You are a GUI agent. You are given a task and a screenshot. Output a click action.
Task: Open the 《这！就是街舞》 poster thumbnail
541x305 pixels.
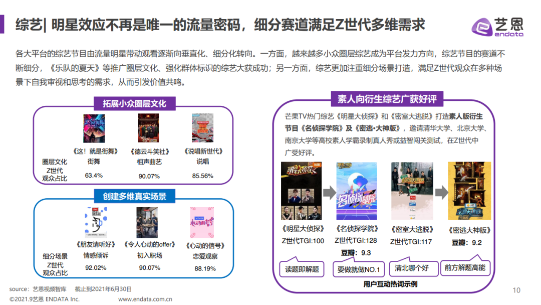(x=94, y=128)
